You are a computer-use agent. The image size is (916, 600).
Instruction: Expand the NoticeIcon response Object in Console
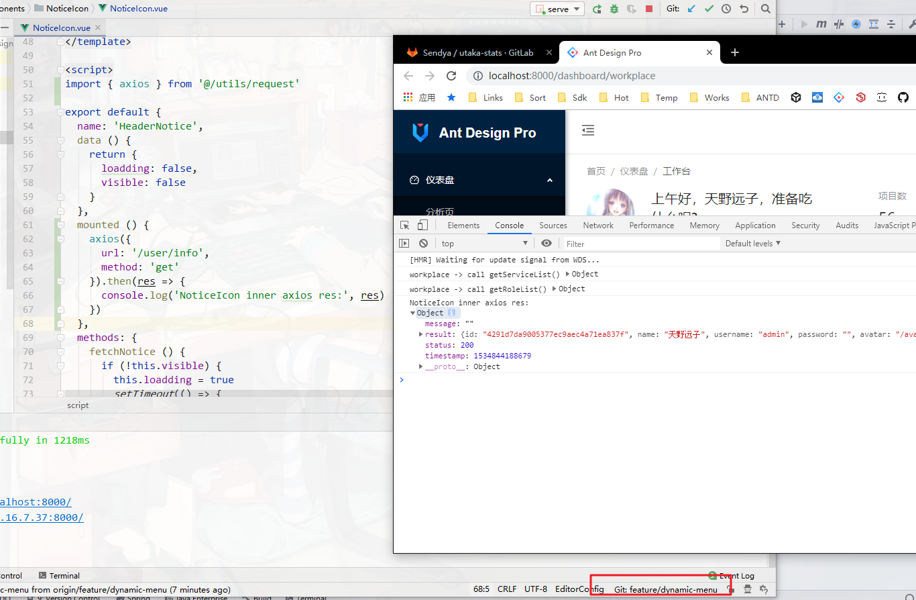[413, 313]
